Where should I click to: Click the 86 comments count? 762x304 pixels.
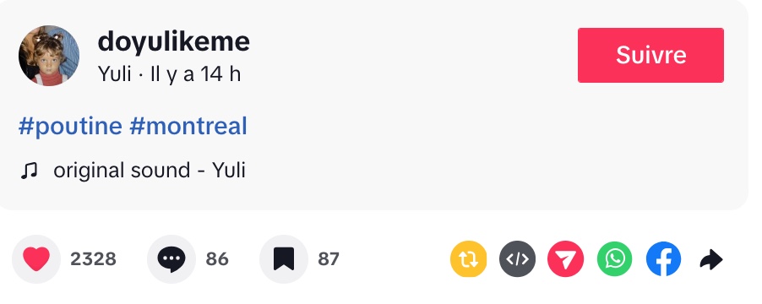tap(217, 259)
